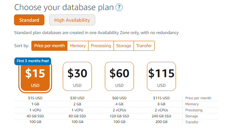Select the Standard plan type
This screenshot has width=248, height=129.
29,20
